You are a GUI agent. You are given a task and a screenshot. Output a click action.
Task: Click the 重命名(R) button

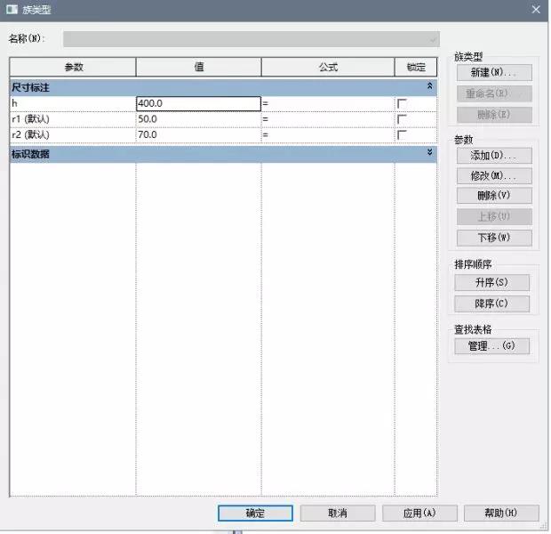494,93
